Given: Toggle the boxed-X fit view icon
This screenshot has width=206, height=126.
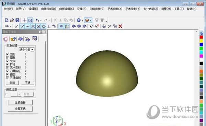Looking at the screenshot, I should [30, 20].
